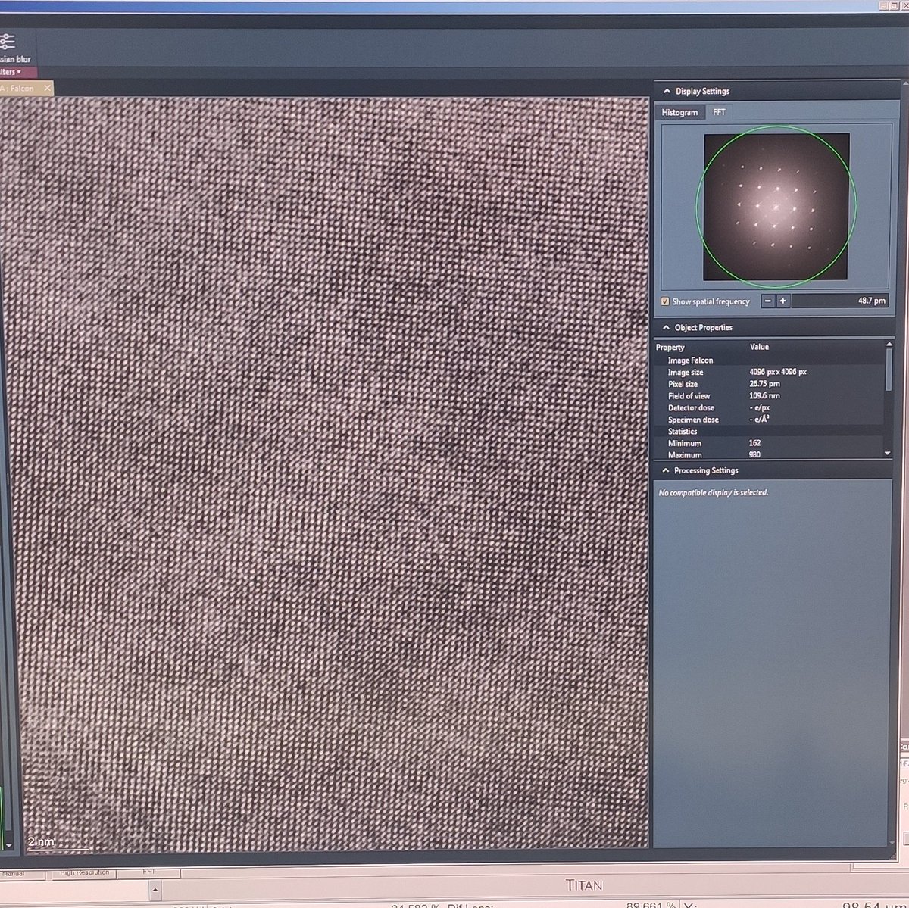Image resolution: width=909 pixels, height=908 pixels.
Task: Collapse the Display Settings panel
Action: [667, 91]
